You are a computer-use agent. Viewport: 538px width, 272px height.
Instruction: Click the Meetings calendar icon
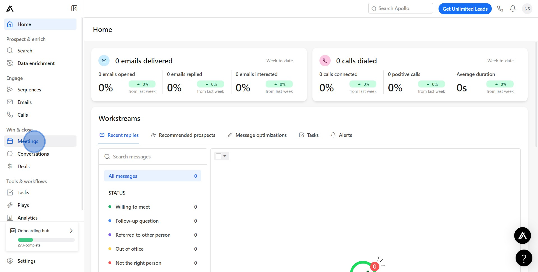[10, 141]
